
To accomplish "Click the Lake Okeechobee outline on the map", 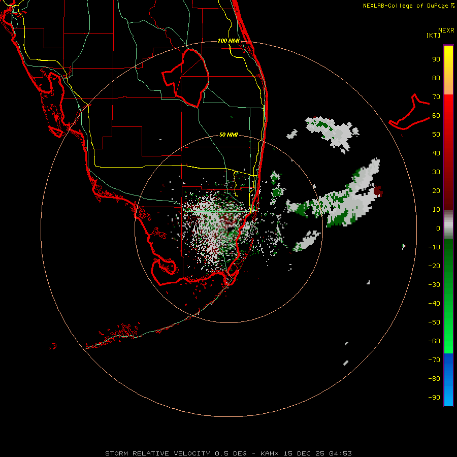I will tap(186, 78).
